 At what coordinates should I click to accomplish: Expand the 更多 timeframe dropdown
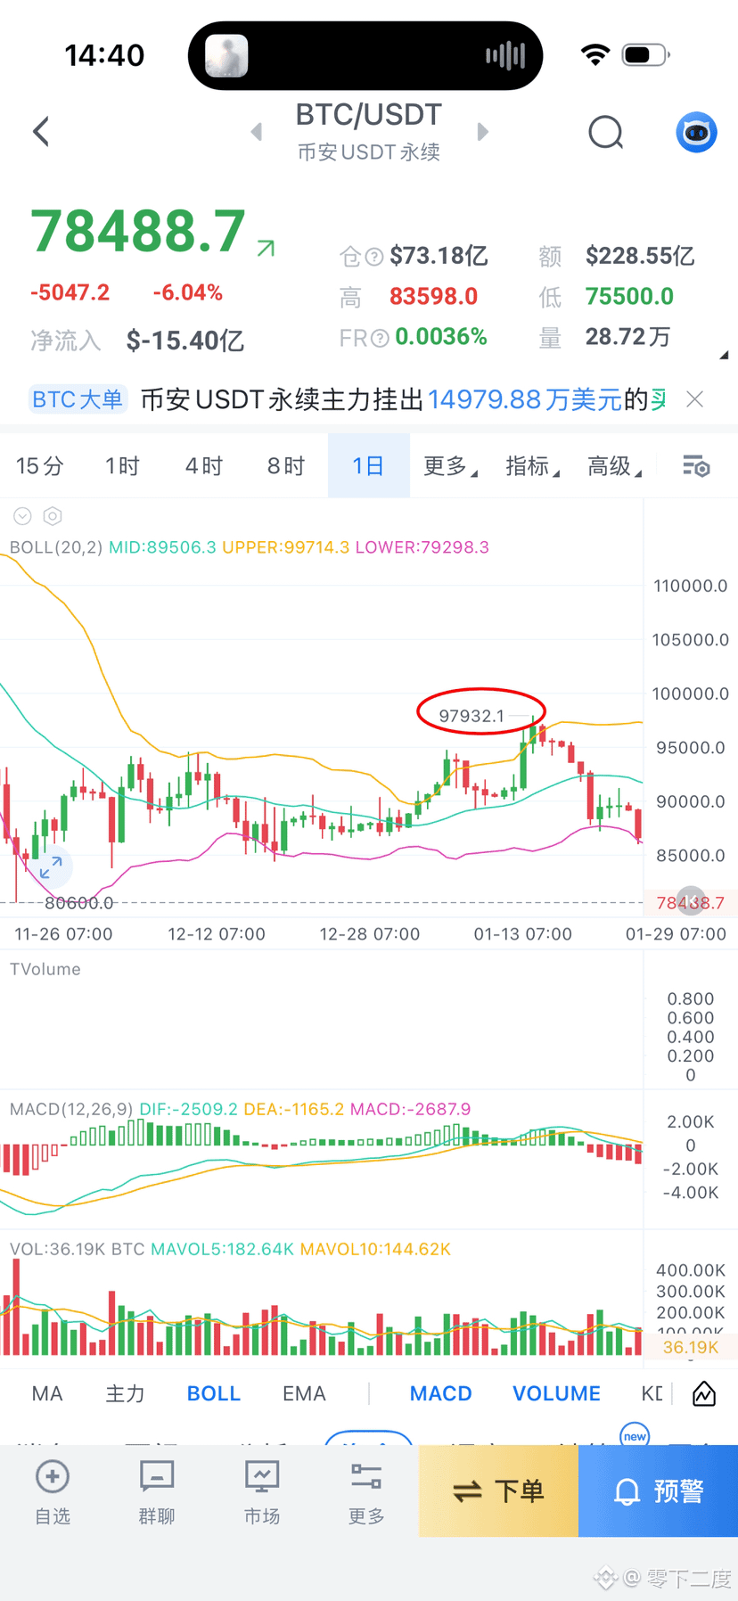point(450,466)
